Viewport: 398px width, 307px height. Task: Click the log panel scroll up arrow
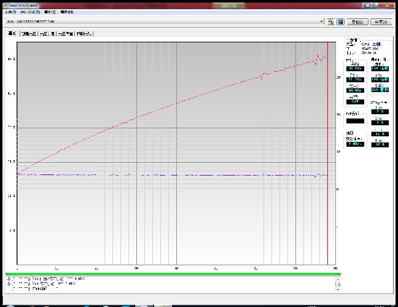click(x=338, y=279)
